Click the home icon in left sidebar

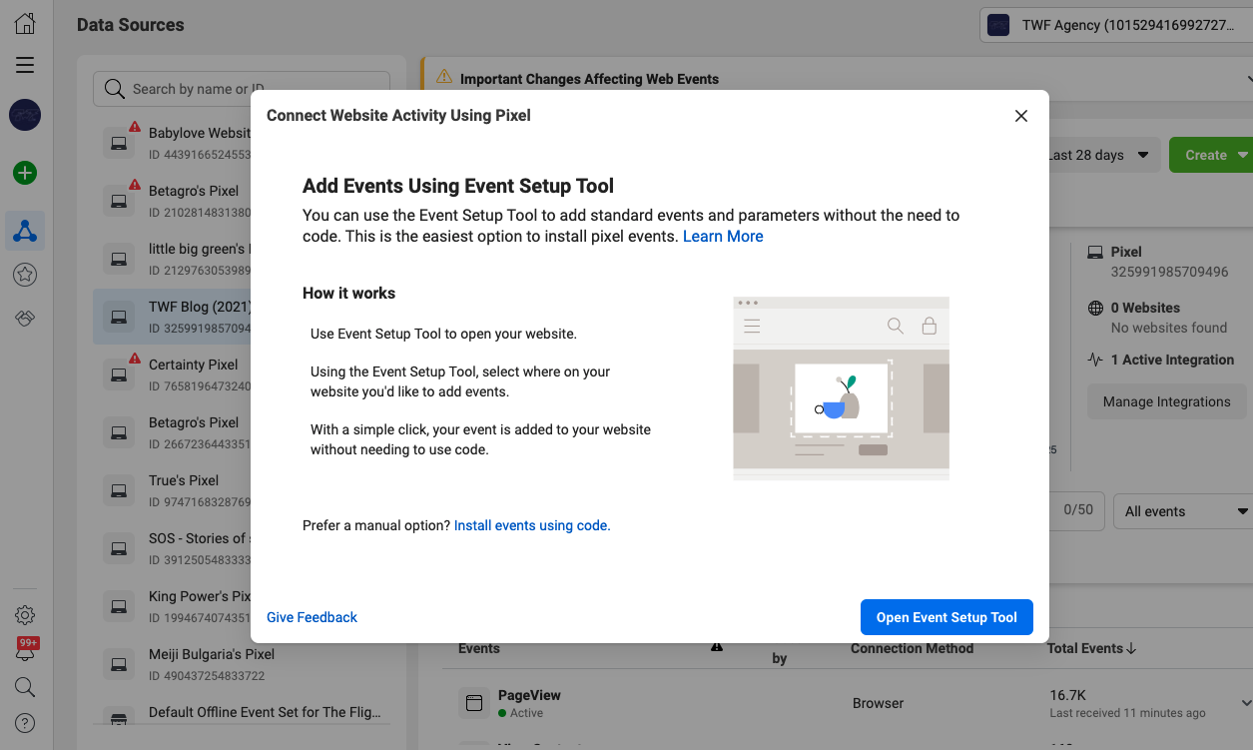click(25, 24)
